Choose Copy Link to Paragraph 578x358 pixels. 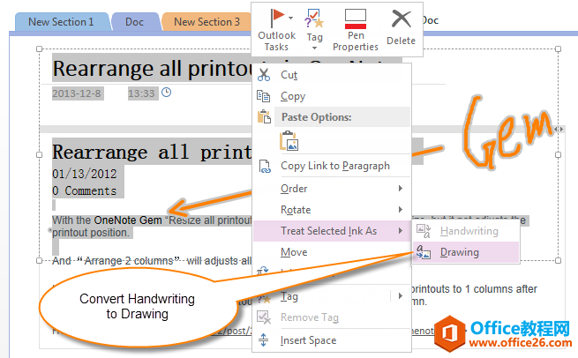tap(334, 166)
